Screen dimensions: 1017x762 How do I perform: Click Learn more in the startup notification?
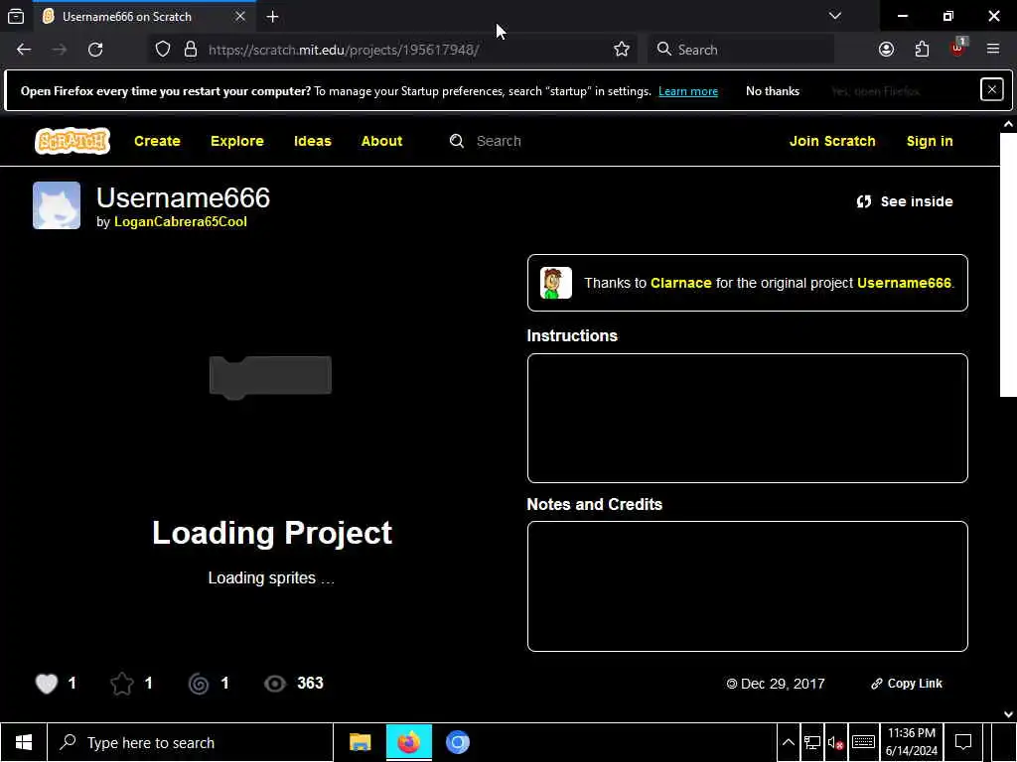click(688, 91)
